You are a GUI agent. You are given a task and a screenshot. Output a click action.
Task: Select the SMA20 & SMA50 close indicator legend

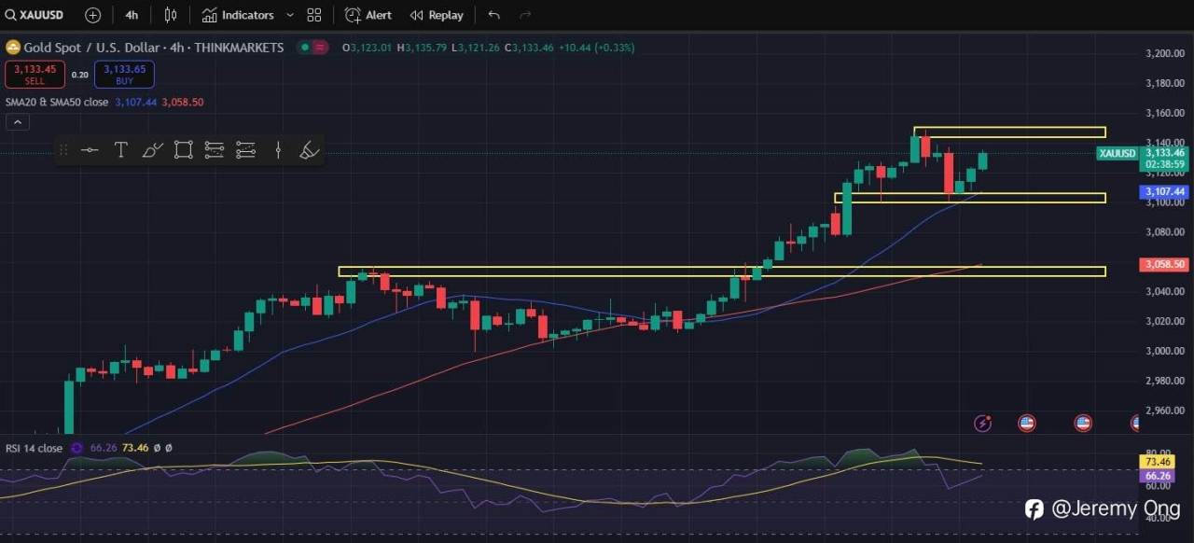coord(57,102)
